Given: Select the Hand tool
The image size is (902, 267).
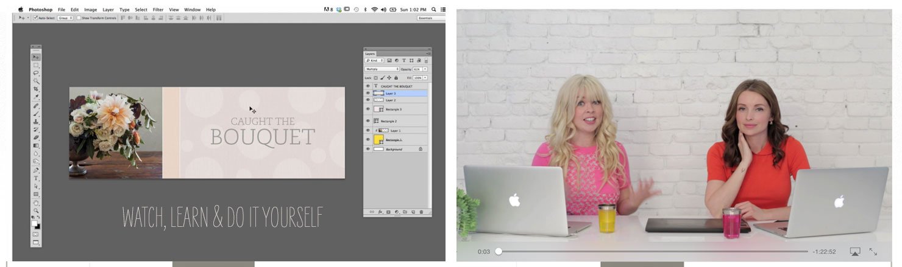Looking at the screenshot, I should [x=36, y=202].
